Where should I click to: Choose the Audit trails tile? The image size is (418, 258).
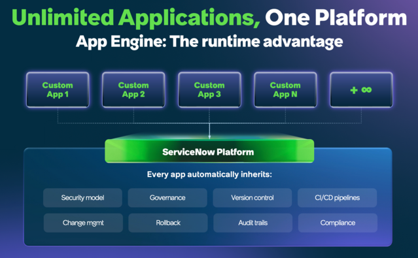click(253, 223)
